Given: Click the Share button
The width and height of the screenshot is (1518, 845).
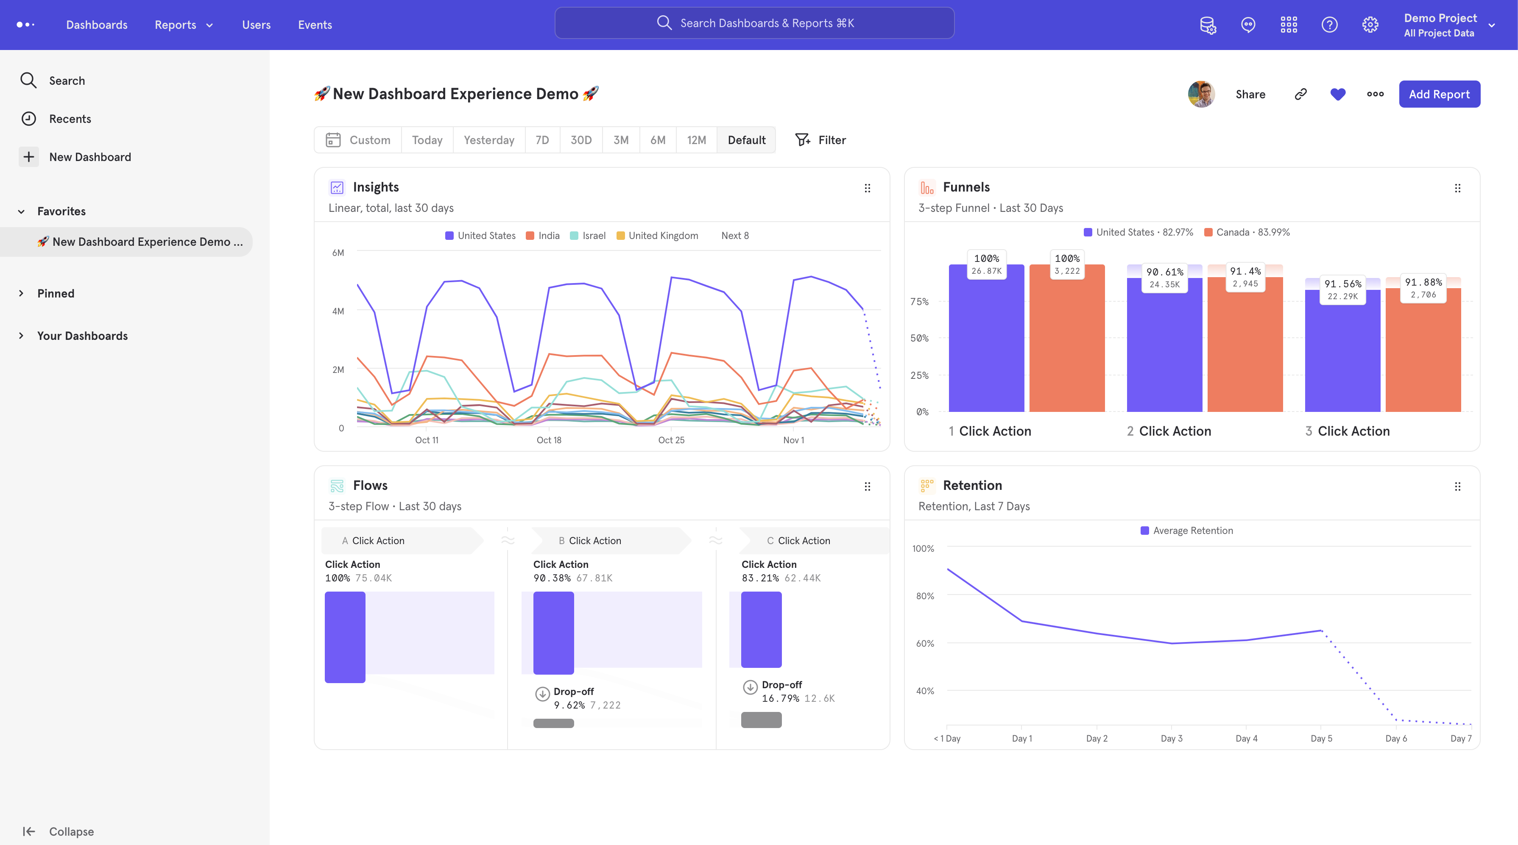Looking at the screenshot, I should click(x=1250, y=94).
